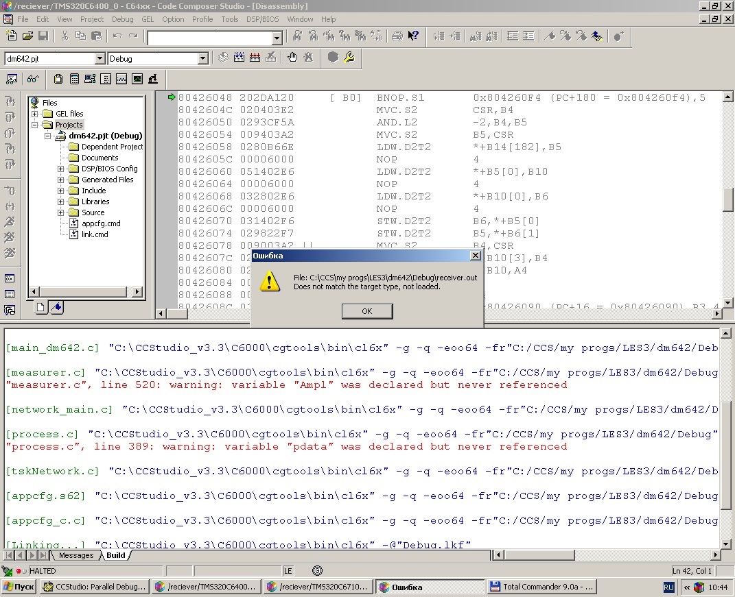This screenshot has height=597, width=735.
Task: Click the Copy toolbar icon
Action: pos(80,36)
